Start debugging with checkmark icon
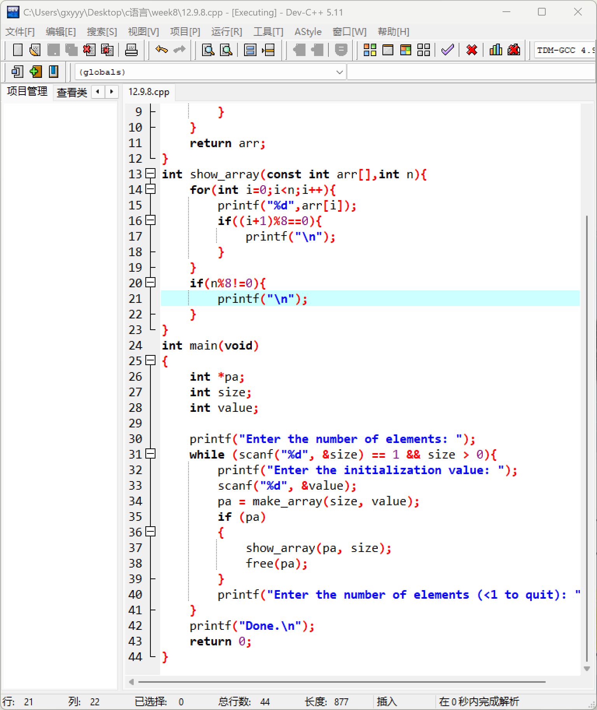 [448, 50]
